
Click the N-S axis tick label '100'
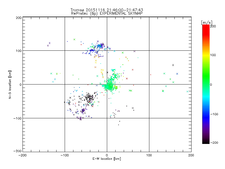coord(19,51)
